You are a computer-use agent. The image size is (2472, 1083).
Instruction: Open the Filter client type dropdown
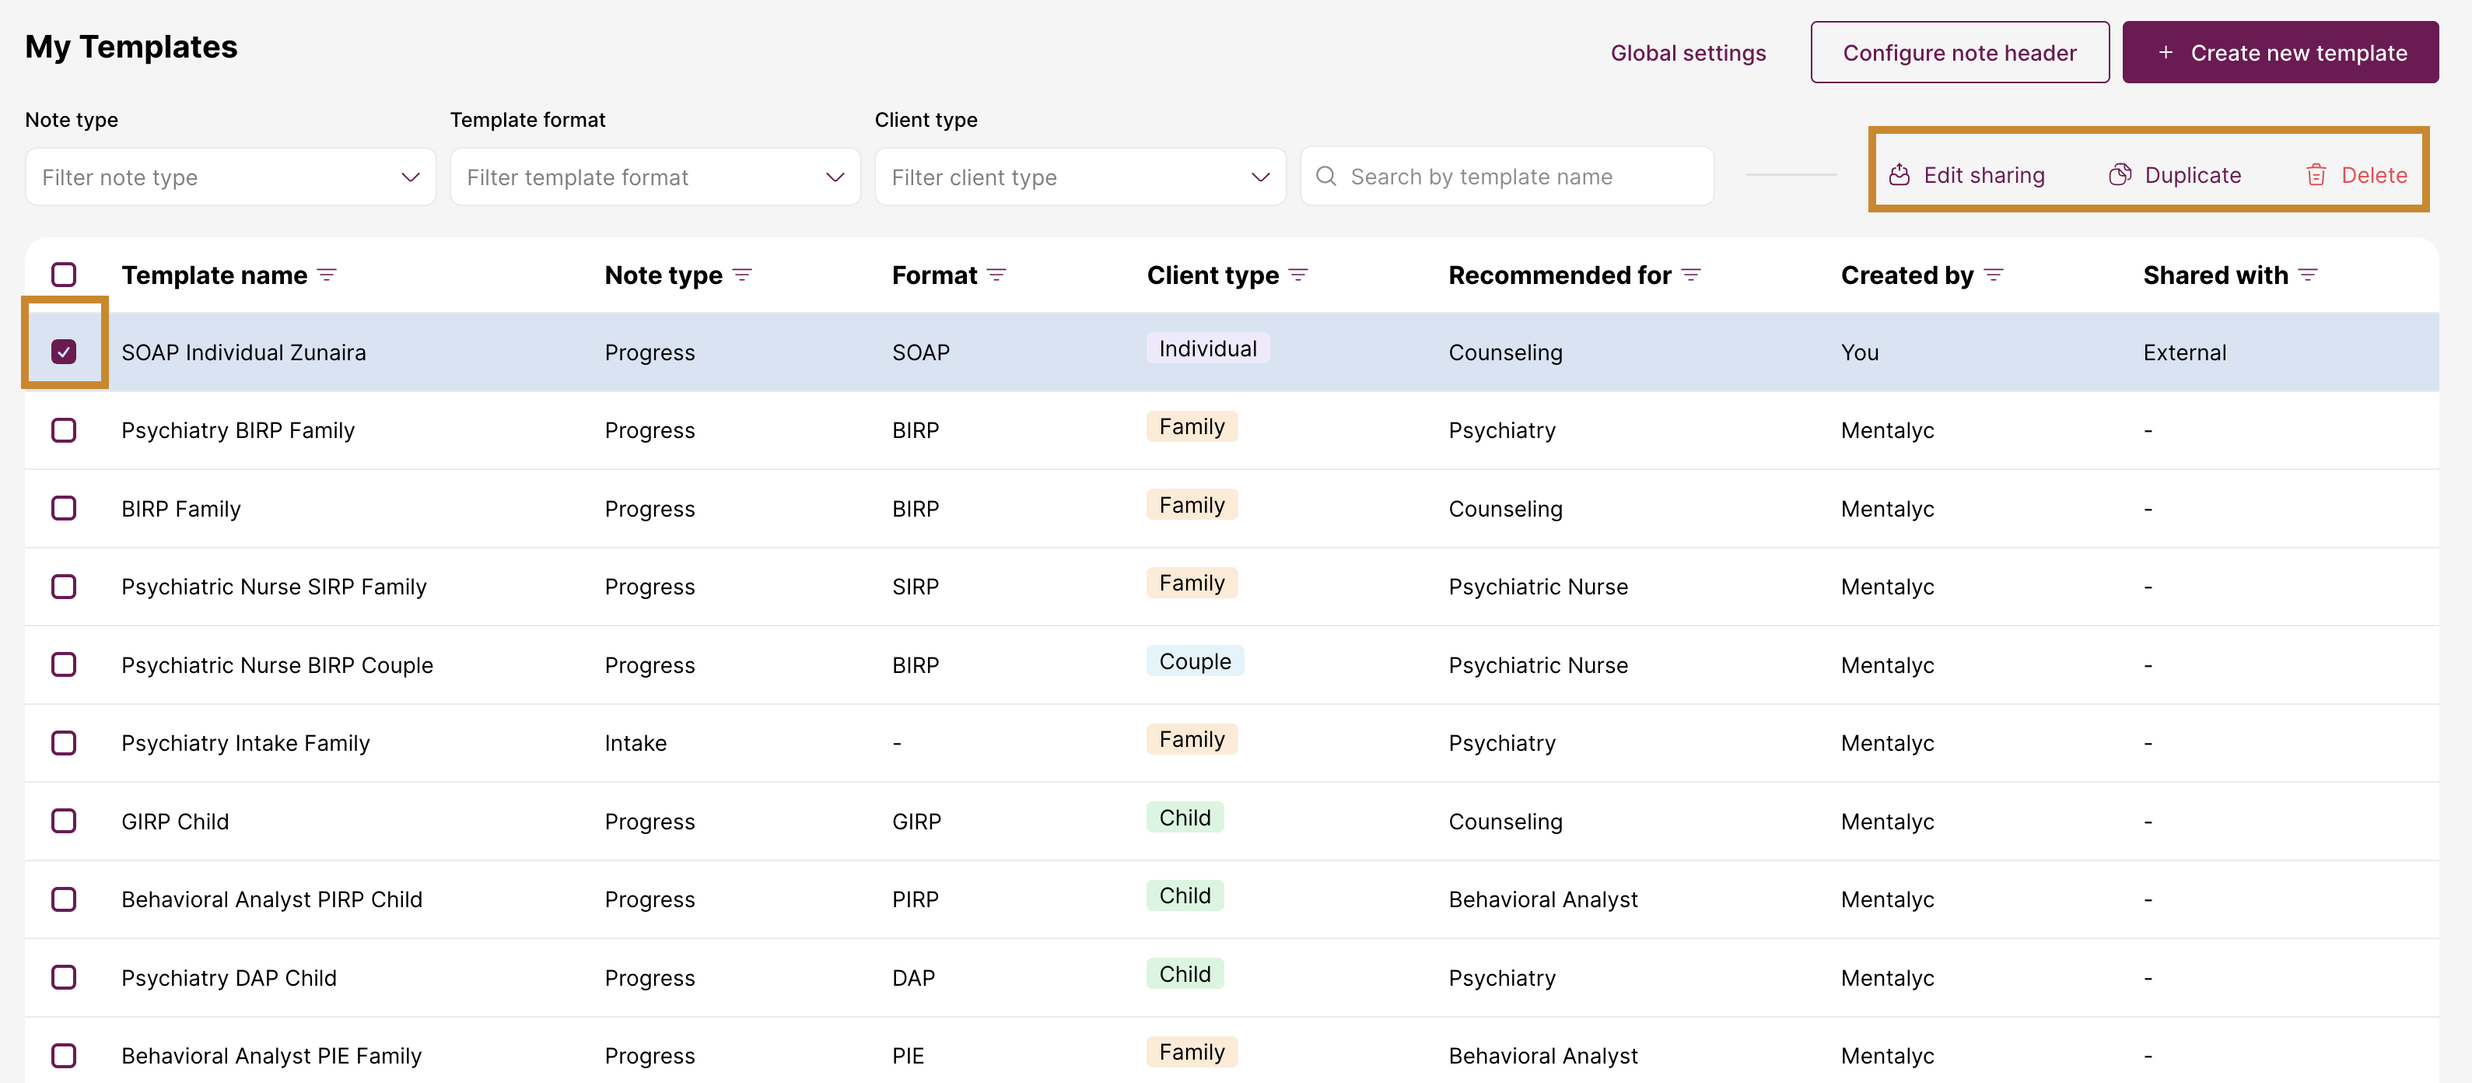click(x=1080, y=177)
